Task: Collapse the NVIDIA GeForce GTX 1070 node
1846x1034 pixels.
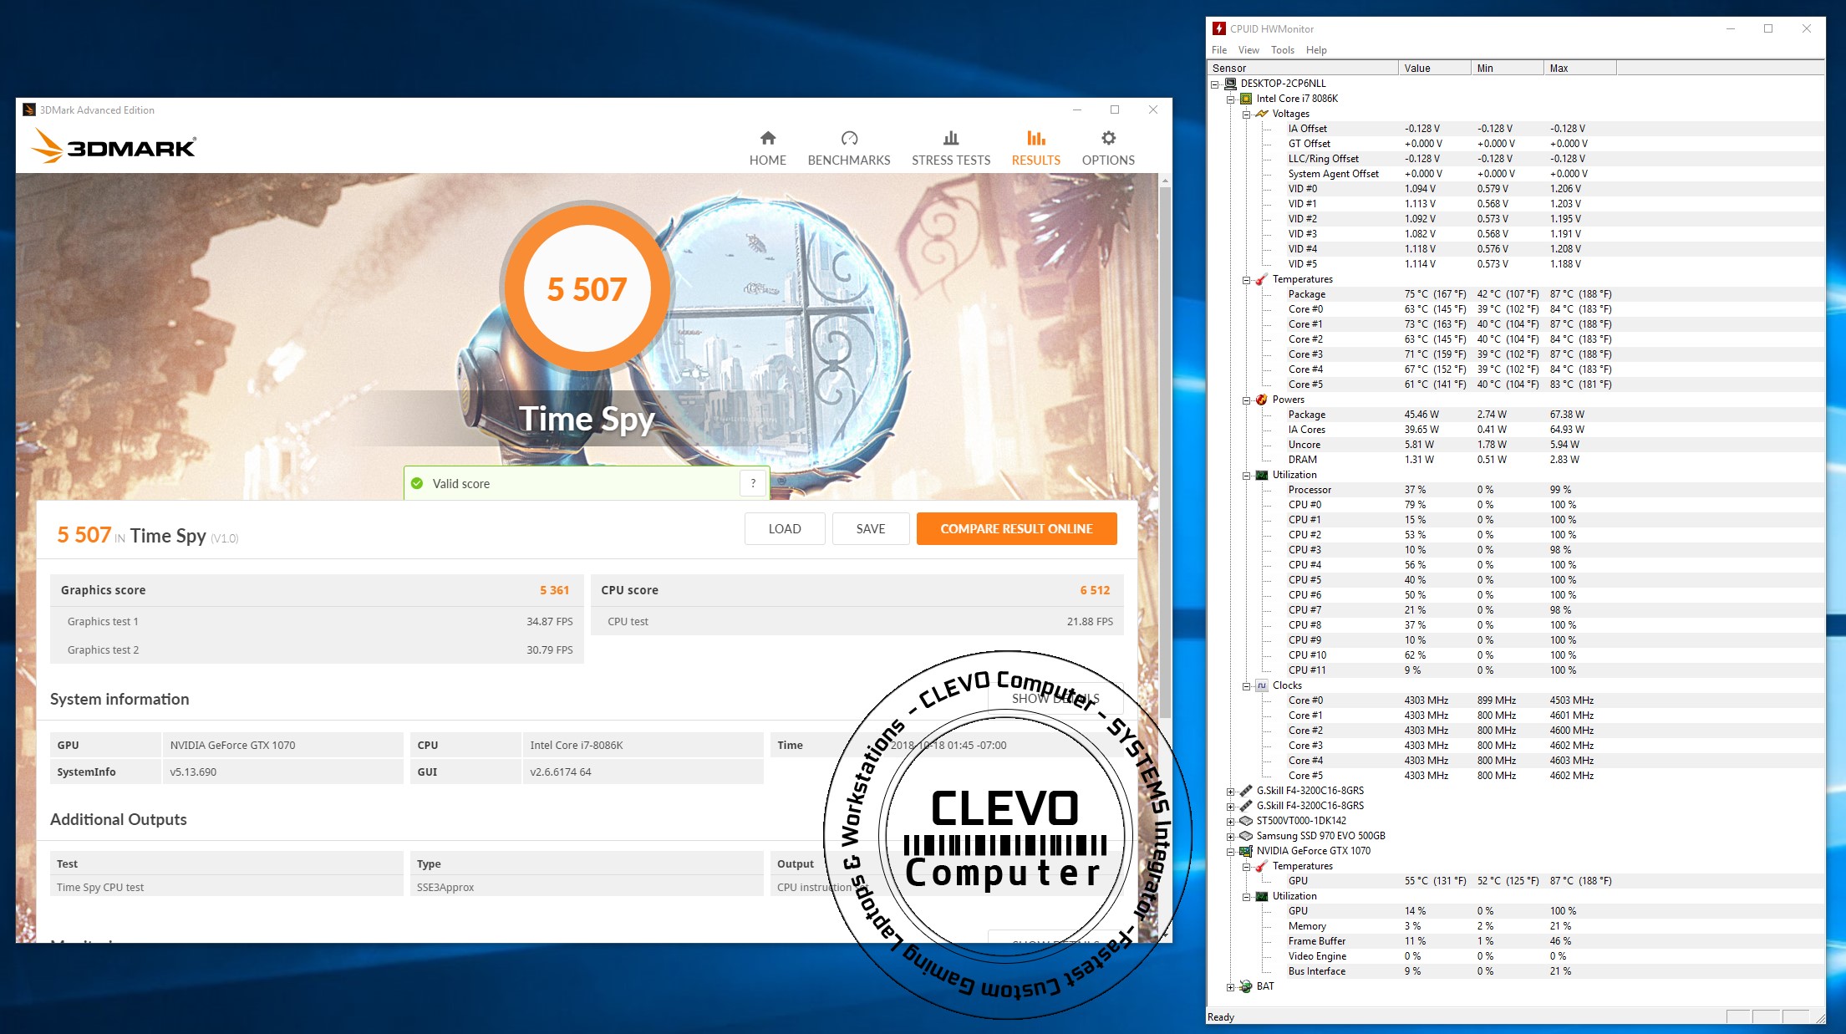Action: [x=1230, y=851]
